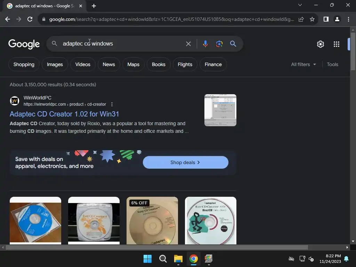Go to Google home logo
The image size is (356, 267).
pyautogui.click(x=24, y=44)
